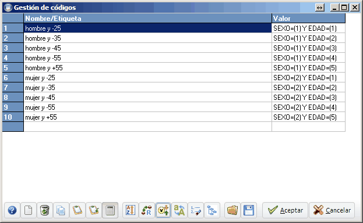363x223 pixels.
Task: Click the icon with letter R and arrows
Action: (147, 210)
